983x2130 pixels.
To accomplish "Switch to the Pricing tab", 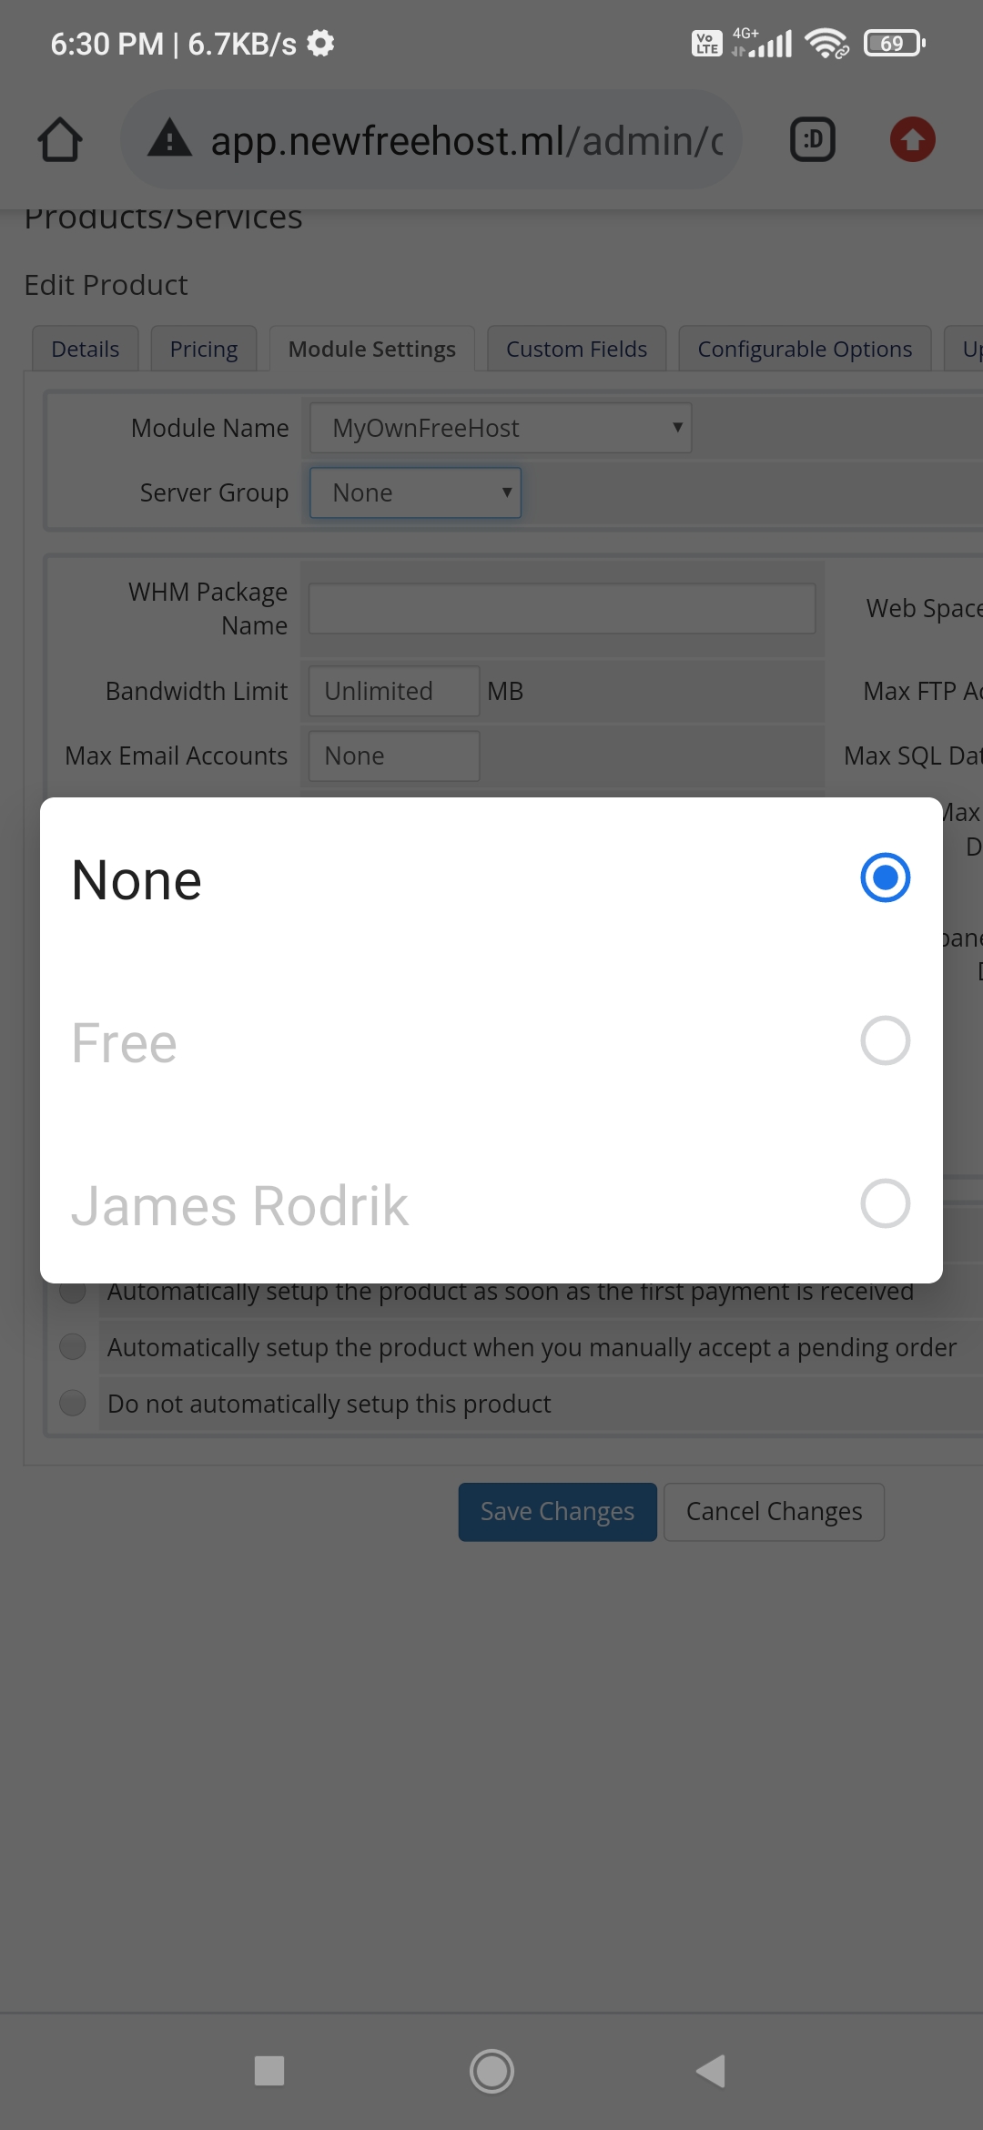I will point(204,349).
